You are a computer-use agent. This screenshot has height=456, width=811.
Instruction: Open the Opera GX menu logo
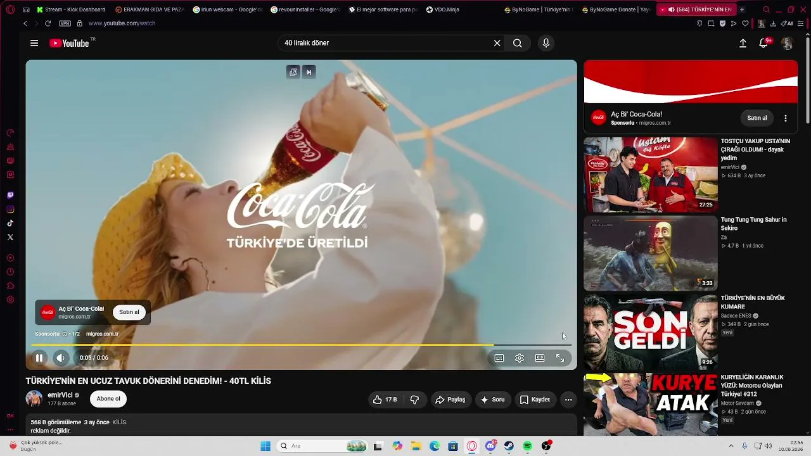[x=10, y=9]
